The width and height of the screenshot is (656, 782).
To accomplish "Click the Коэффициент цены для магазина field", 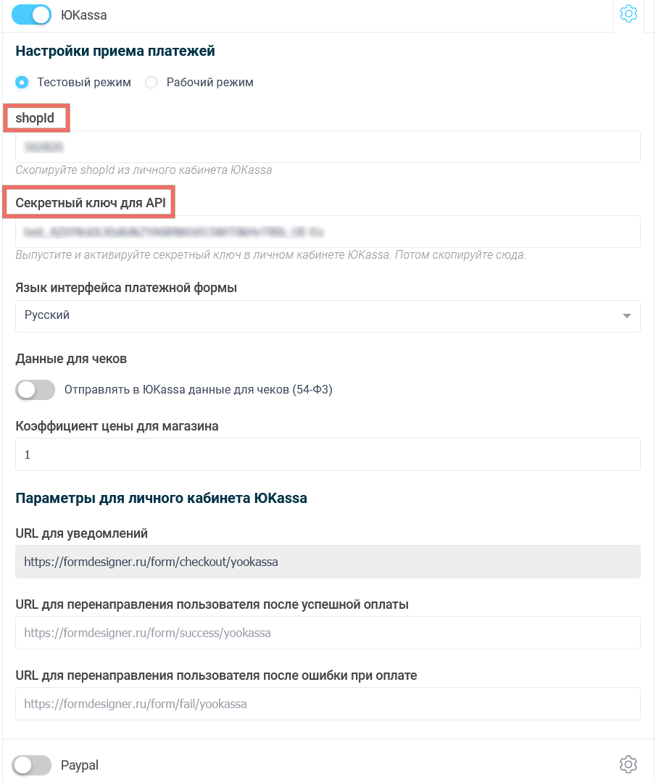I will [328, 454].
